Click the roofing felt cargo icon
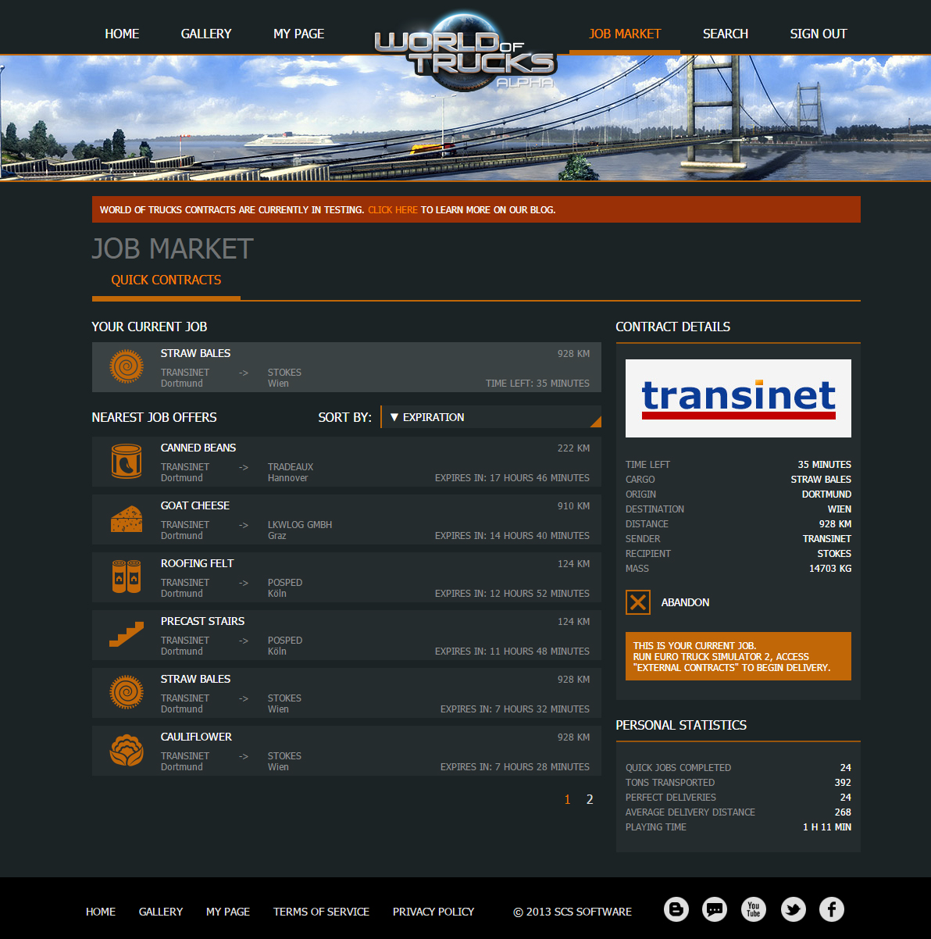This screenshot has width=931, height=939. click(x=127, y=577)
